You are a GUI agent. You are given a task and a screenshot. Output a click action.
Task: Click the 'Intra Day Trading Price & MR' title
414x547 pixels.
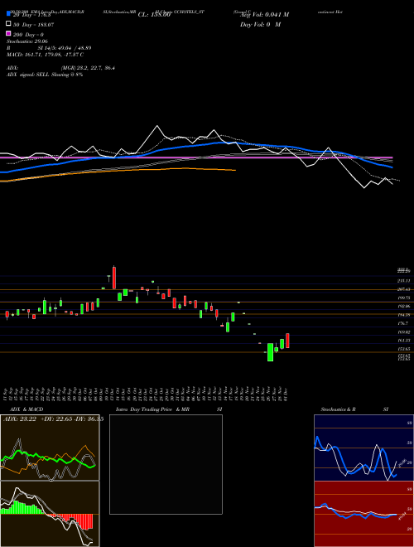152,409
